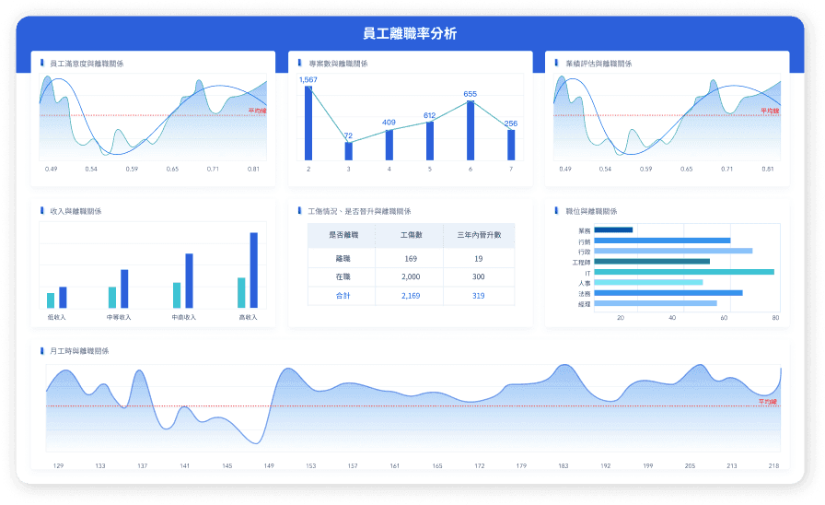Screen dimensions: 825x505
Task: Click 183 on monthly hours axis
Action: [563, 466]
